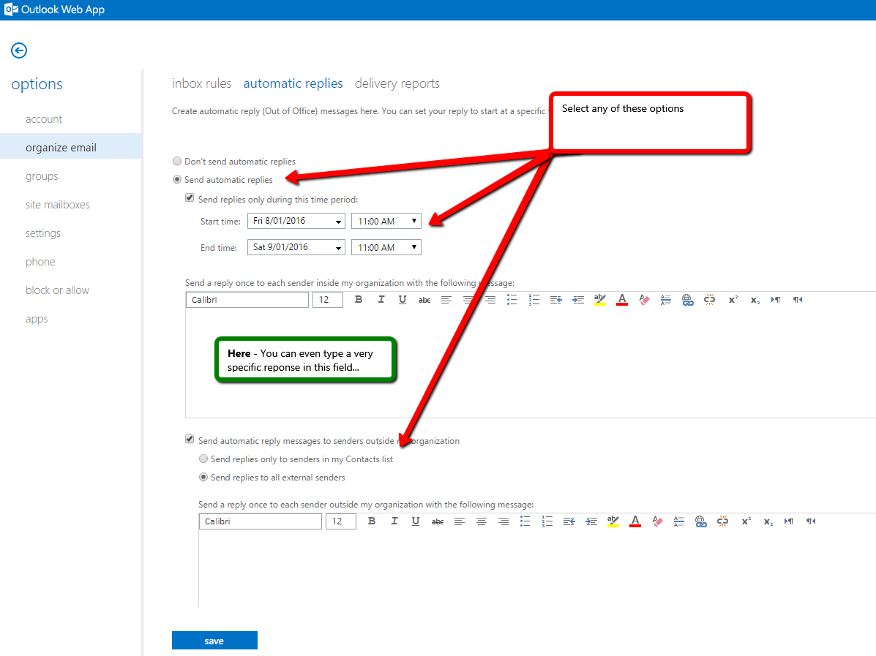
Task: Open End time hour dropdown
Action: pyautogui.click(x=386, y=247)
